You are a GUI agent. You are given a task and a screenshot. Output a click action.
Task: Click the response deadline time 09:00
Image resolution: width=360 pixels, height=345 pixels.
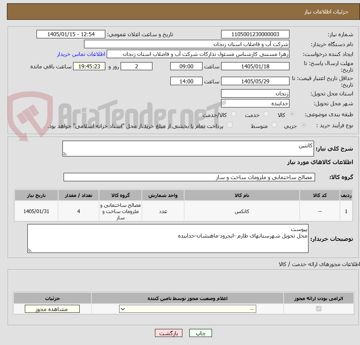coord(186,67)
